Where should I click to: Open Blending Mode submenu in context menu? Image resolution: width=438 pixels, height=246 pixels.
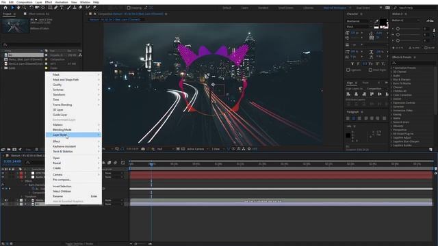(x=73, y=130)
